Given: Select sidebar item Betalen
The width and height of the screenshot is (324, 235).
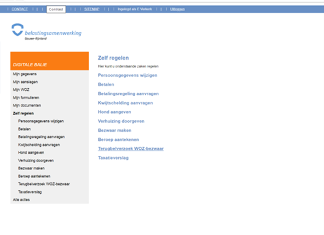Looking at the screenshot, I should [x=25, y=129].
